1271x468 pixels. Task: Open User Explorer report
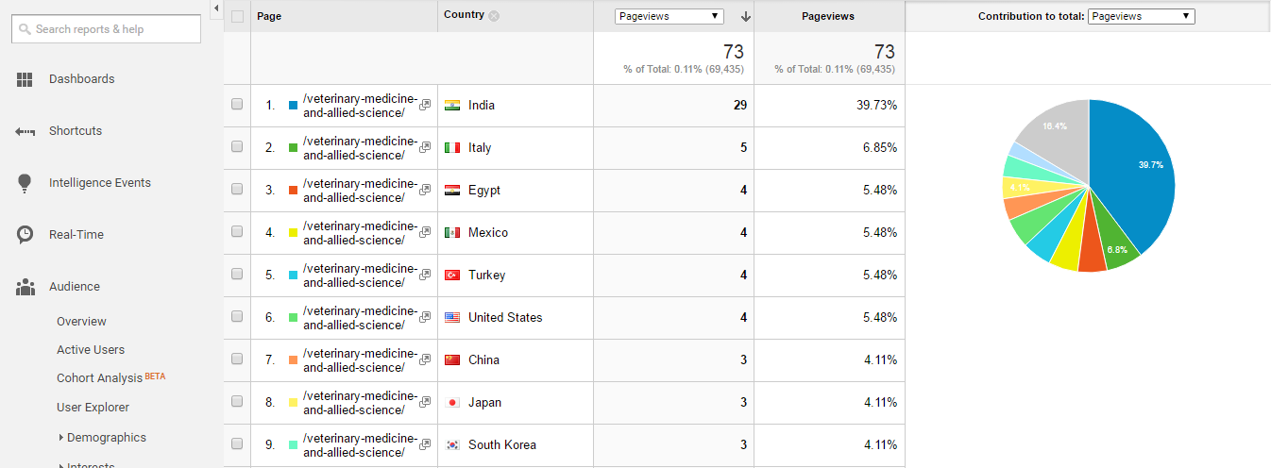93,408
